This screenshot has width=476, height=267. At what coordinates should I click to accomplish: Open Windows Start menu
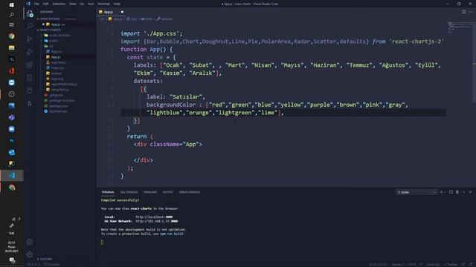[x=12, y=5]
